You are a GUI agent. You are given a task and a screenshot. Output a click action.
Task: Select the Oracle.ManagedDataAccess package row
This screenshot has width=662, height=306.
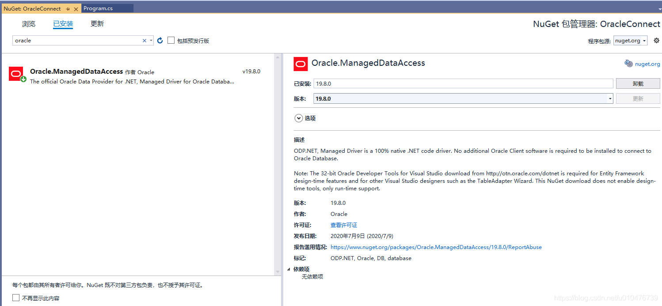[x=138, y=76]
